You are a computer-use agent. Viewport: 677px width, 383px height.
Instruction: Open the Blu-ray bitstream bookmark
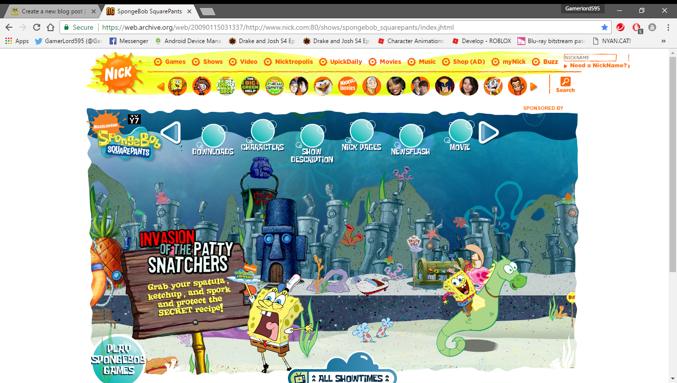552,41
